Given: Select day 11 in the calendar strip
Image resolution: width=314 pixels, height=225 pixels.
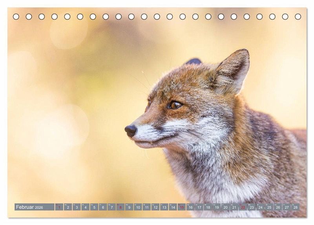Looking at the screenshot, I should click(146, 207).
